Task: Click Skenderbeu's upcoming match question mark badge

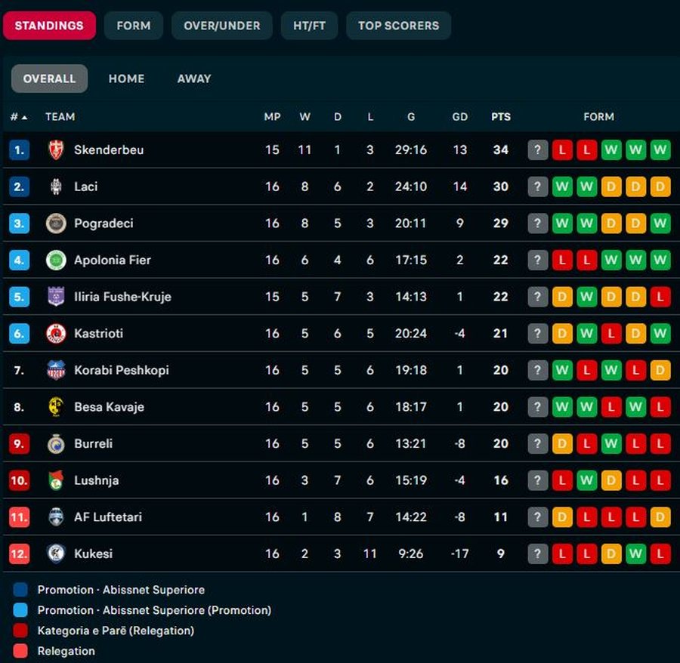Action: [537, 150]
